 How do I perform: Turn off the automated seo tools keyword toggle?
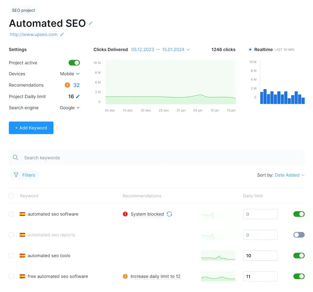pyautogui.click(x=299, y=255)
